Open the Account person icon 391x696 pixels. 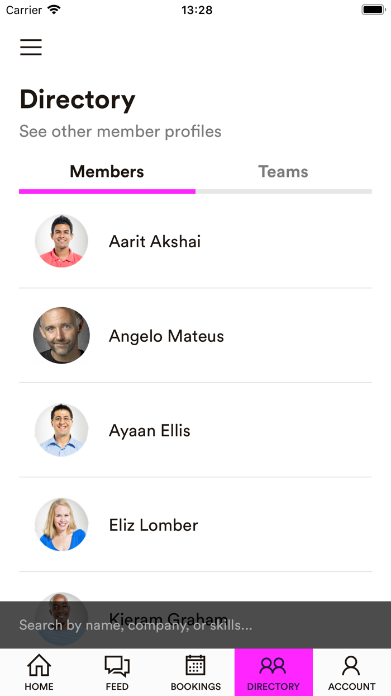click(x=351, y=666)
